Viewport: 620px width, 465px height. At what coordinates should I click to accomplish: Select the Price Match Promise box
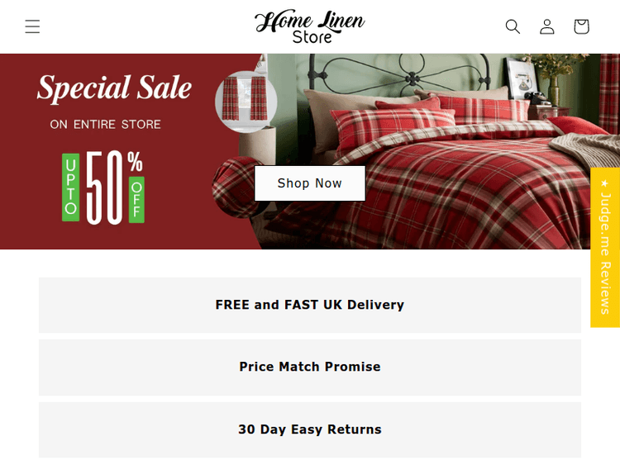(x=310, y=367)
